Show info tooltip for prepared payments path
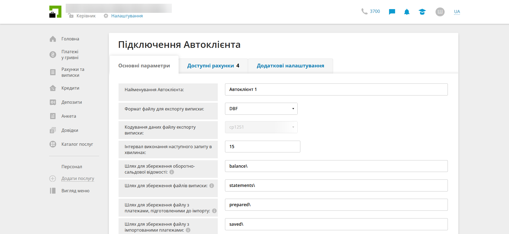Viewport: 509px width, 234px height. click(214, 211)
